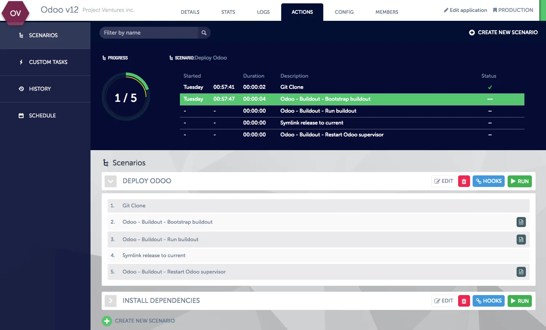Click the green plus Create New Scenario icon
546x330 pixels.
[x=107, y=321]
